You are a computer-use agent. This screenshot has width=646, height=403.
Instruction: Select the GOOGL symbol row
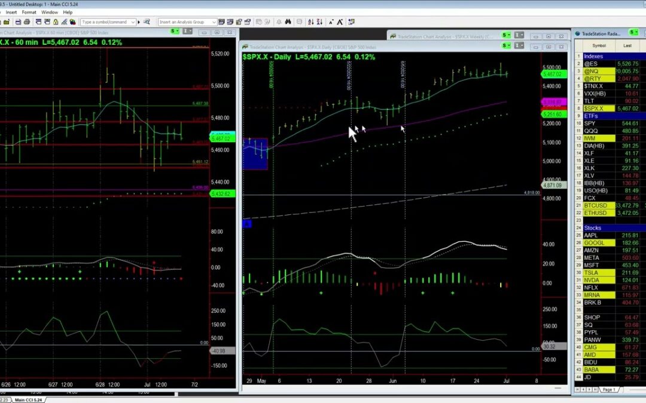click(610, 242)
